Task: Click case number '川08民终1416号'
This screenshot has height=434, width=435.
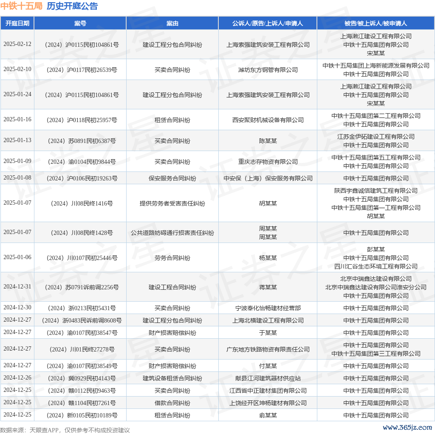Action: [x=92, y=203]
